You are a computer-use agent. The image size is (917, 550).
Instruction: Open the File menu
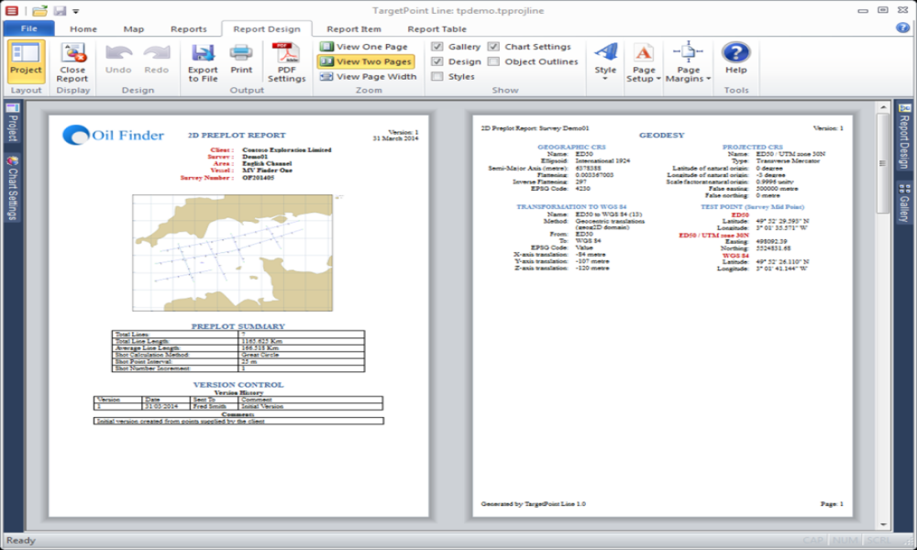pyautogui.click(x=29, y=29)
